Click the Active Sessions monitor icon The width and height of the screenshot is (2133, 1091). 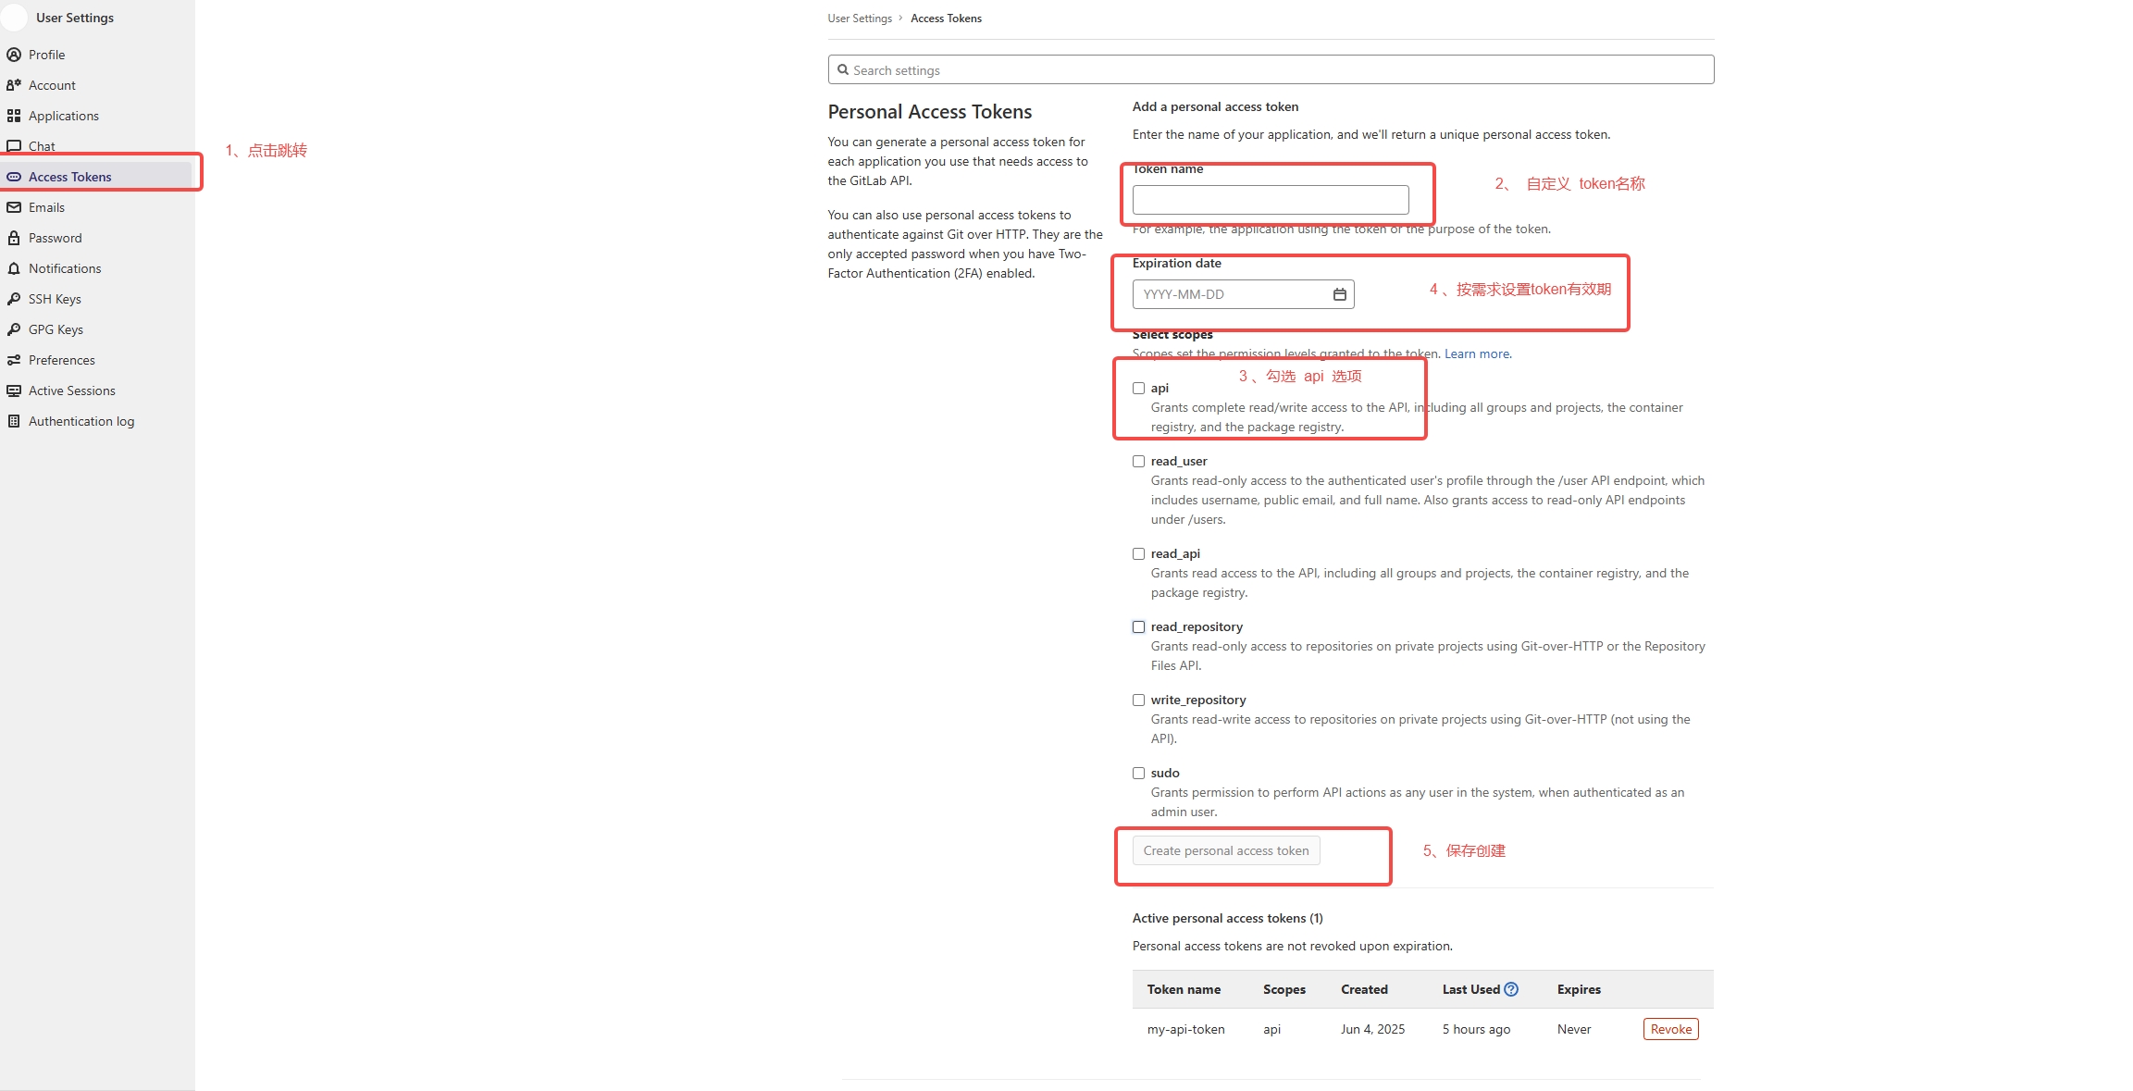14,391
